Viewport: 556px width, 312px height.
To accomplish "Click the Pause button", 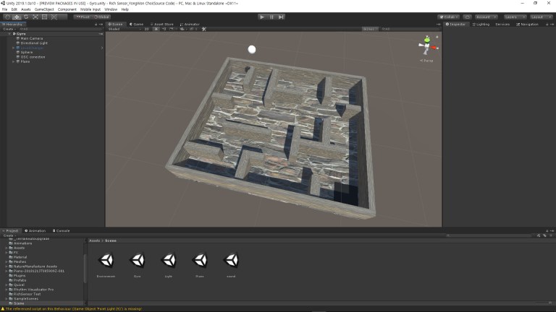I will click(271, 17).
